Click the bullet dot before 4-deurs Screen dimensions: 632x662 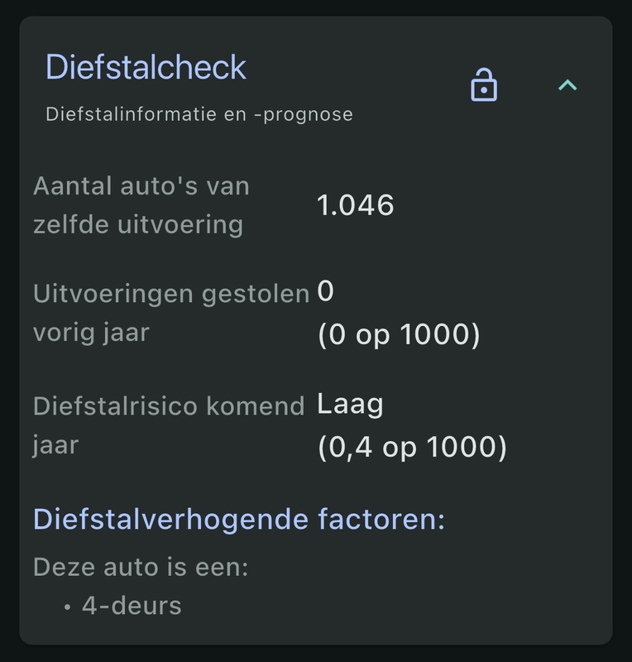pos(67,607)
